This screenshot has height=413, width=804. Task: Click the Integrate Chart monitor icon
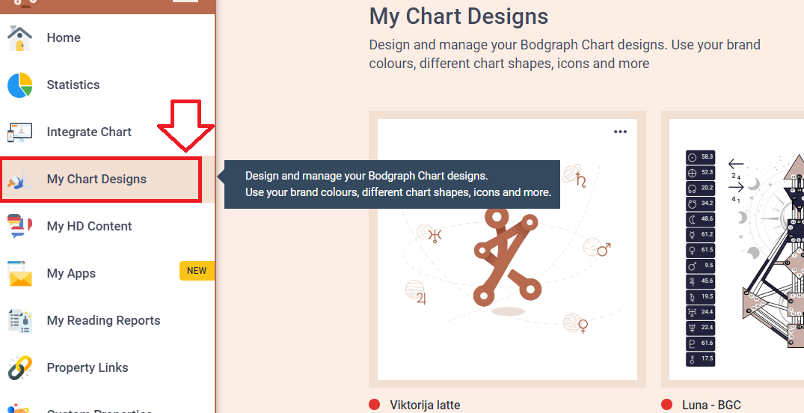tap(19, 132)
